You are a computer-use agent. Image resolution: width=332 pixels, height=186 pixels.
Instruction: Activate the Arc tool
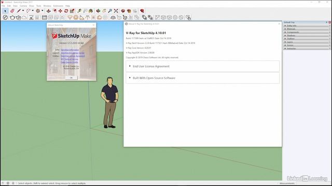tap(29, 11)
